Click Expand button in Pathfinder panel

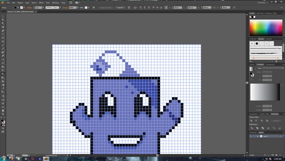click(x=276, y=120)
